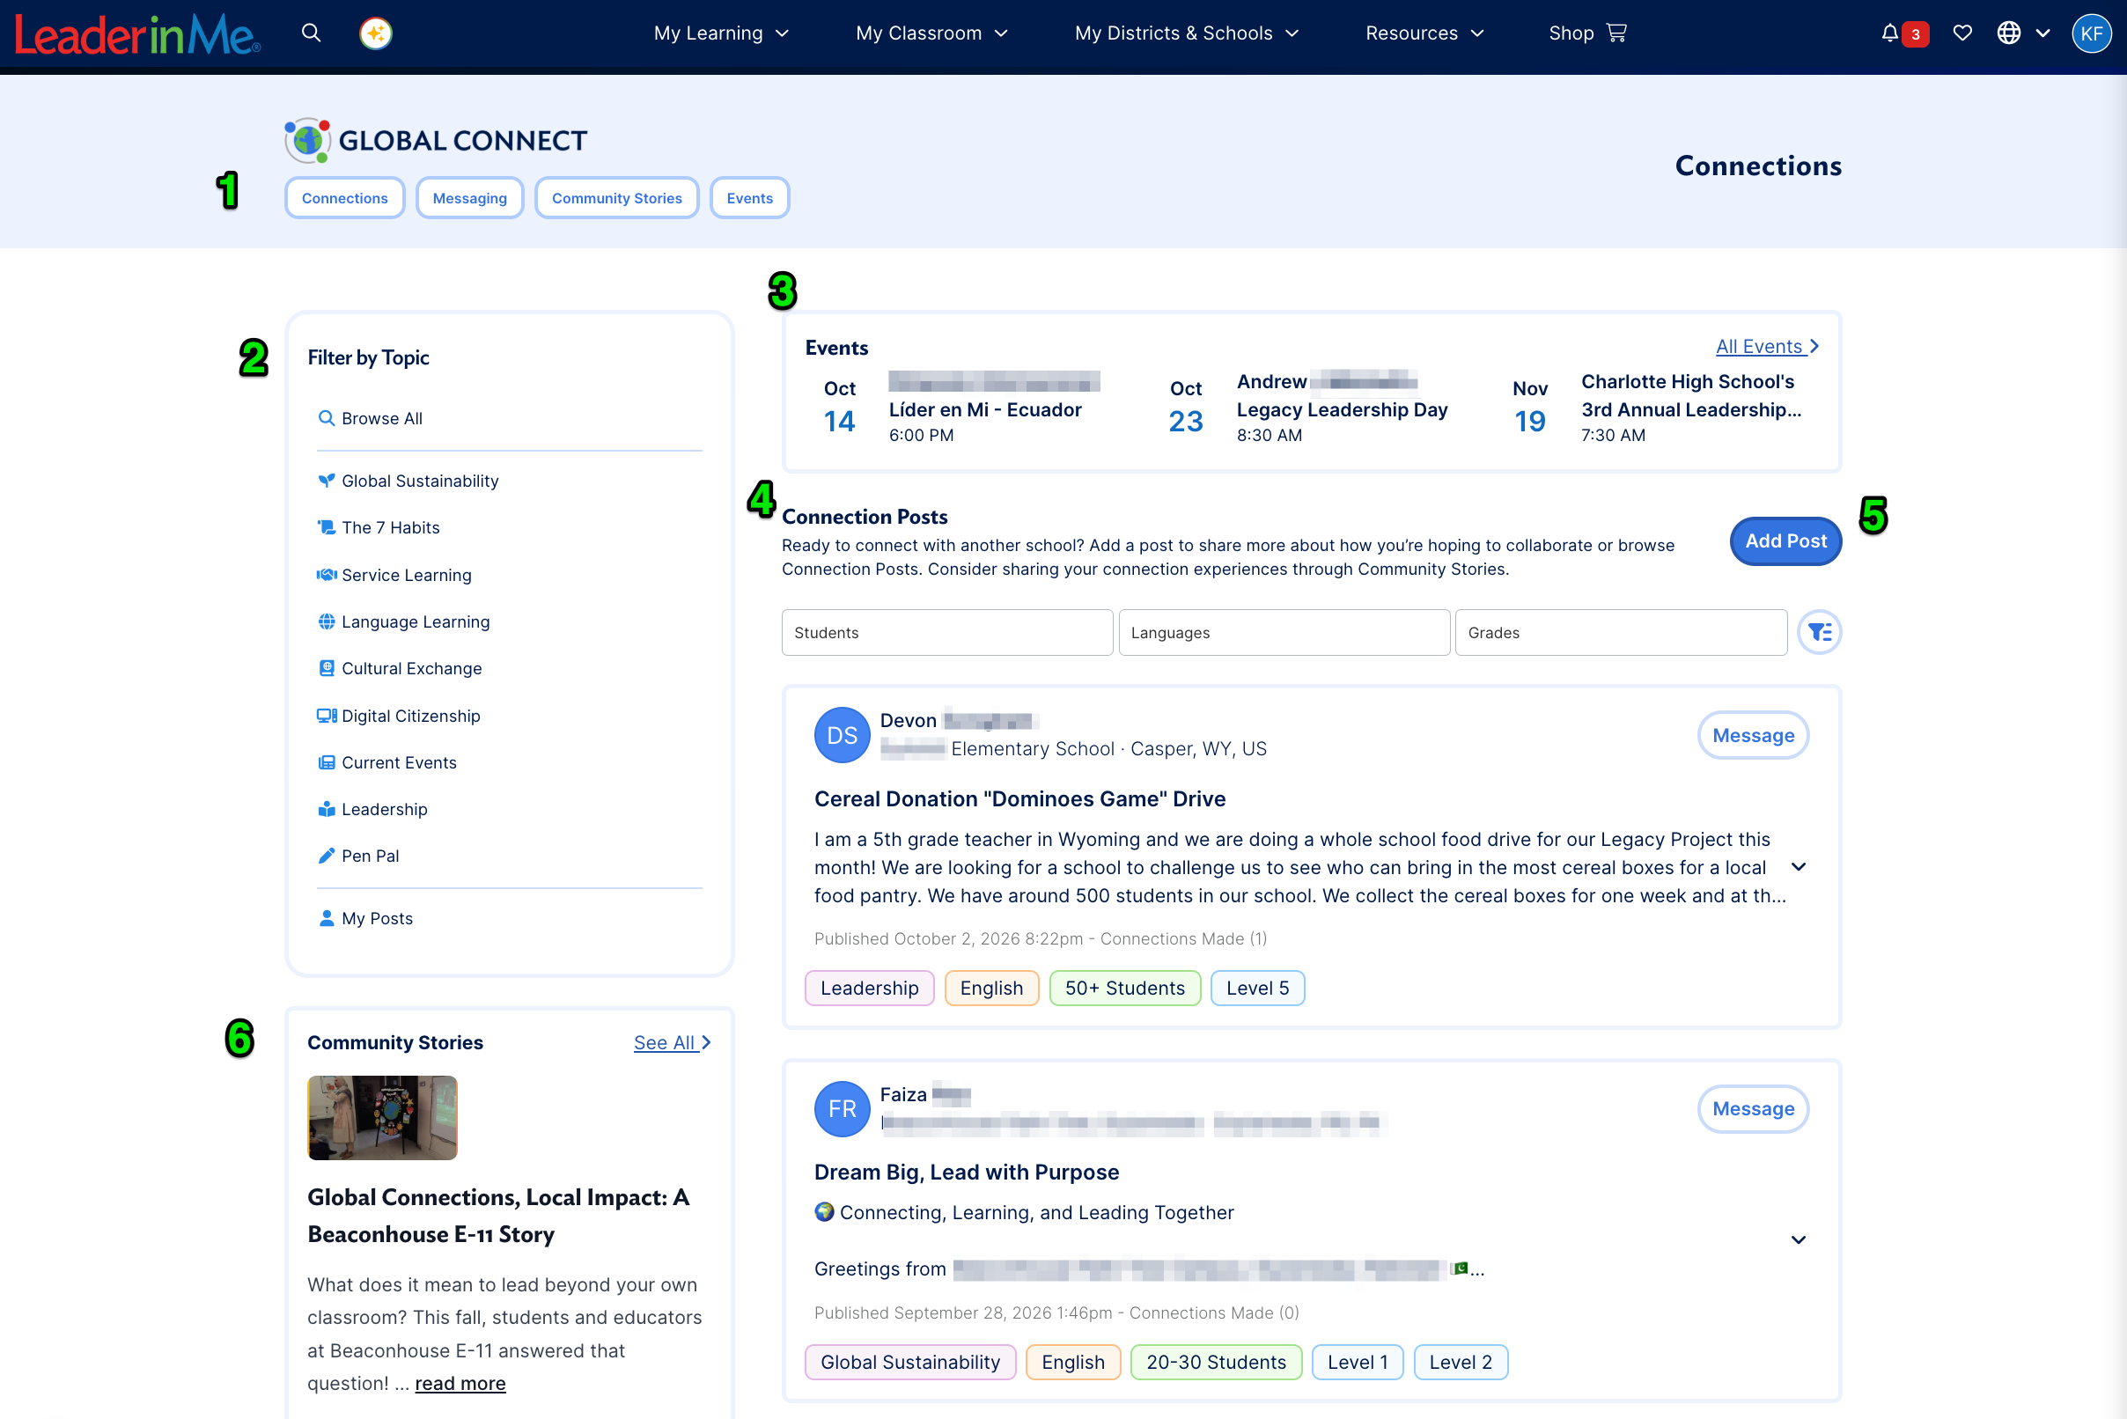Open See All community stories link
This screenshot has height=1419, width=2127.
tap(672, 1041)
